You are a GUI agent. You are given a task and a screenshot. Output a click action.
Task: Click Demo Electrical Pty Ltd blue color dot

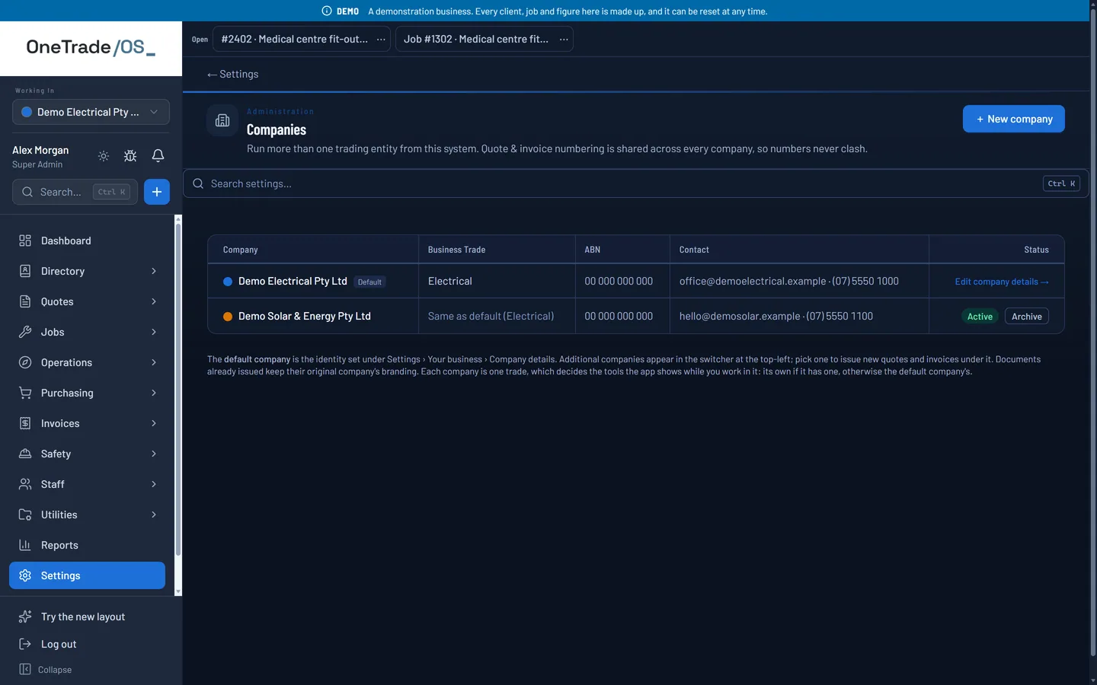(x=228, y=282)
